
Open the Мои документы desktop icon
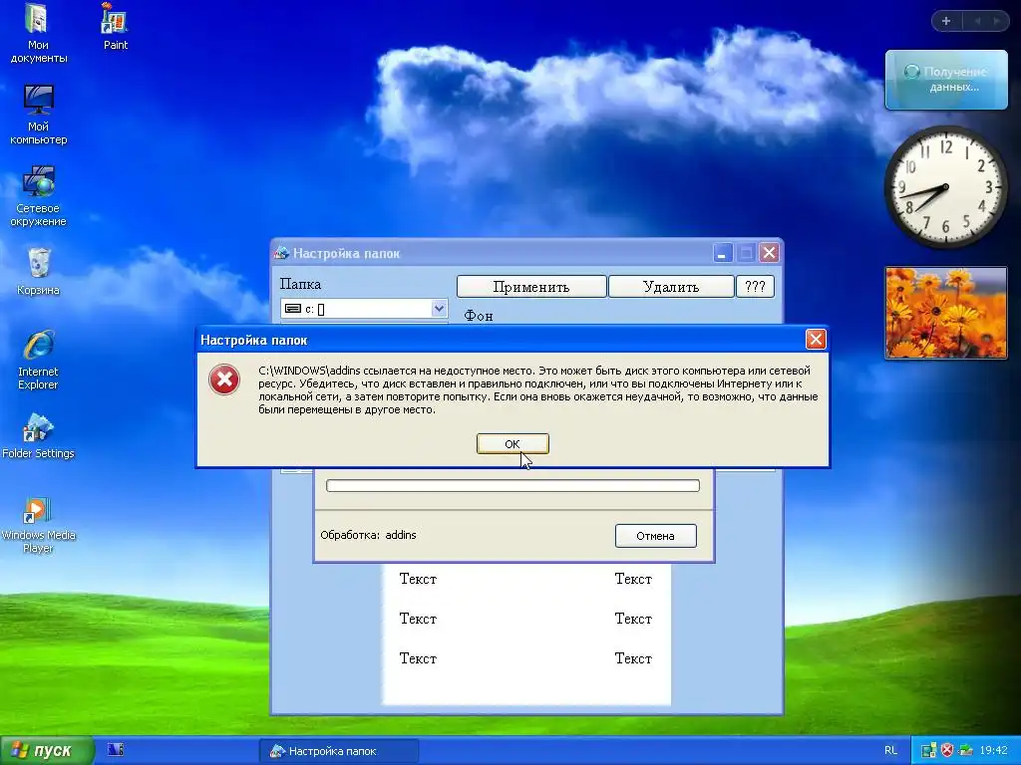pyautogui.click(x=38, y=33)
